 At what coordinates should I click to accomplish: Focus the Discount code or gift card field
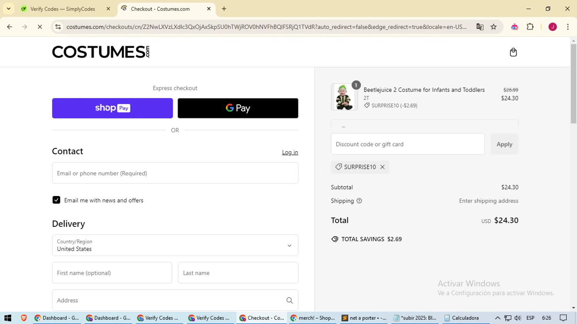[408, 144]
